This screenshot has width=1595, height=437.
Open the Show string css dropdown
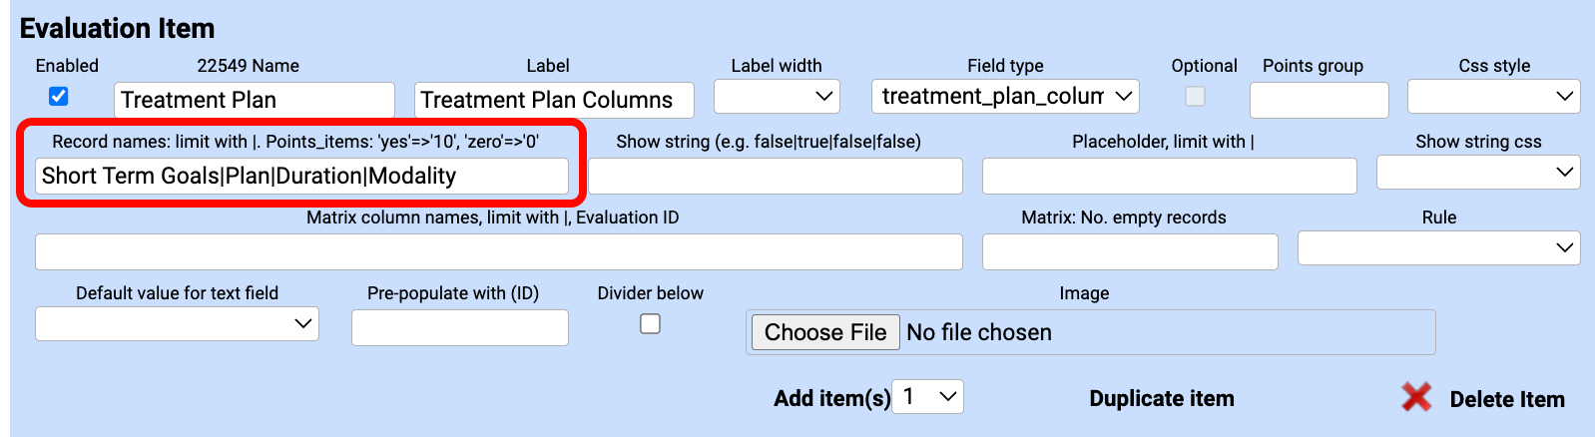click(x=1478, y=172)
